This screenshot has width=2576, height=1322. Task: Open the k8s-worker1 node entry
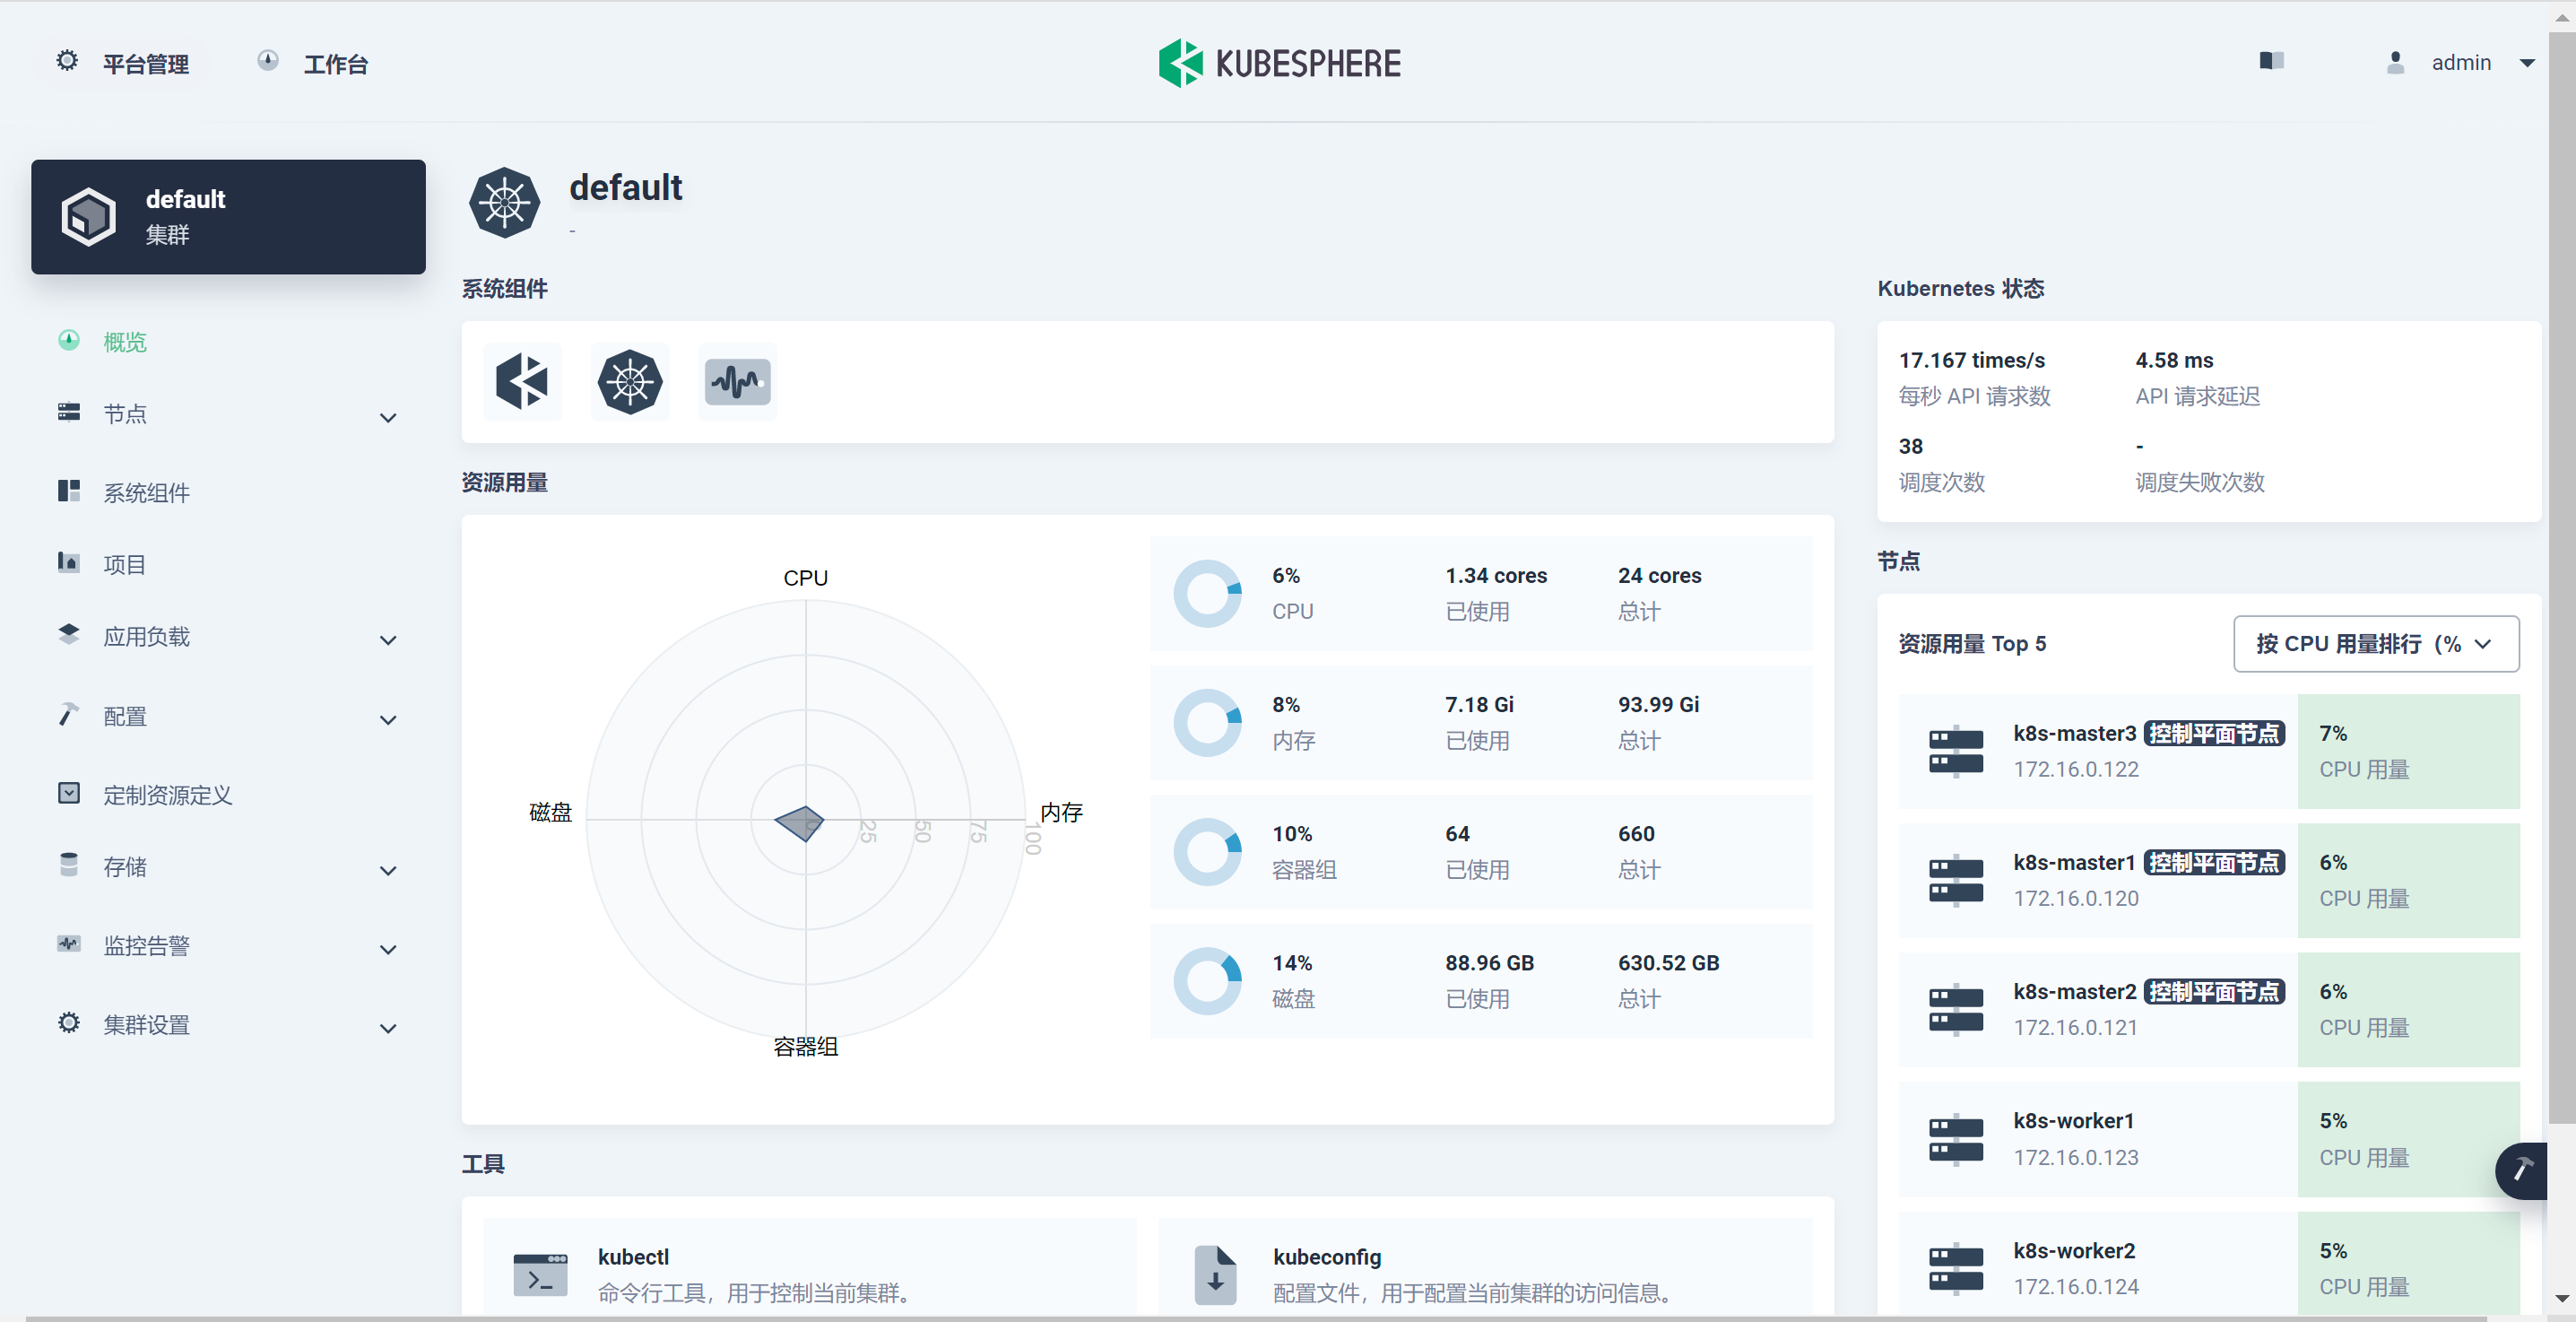pos(2073,1121)
